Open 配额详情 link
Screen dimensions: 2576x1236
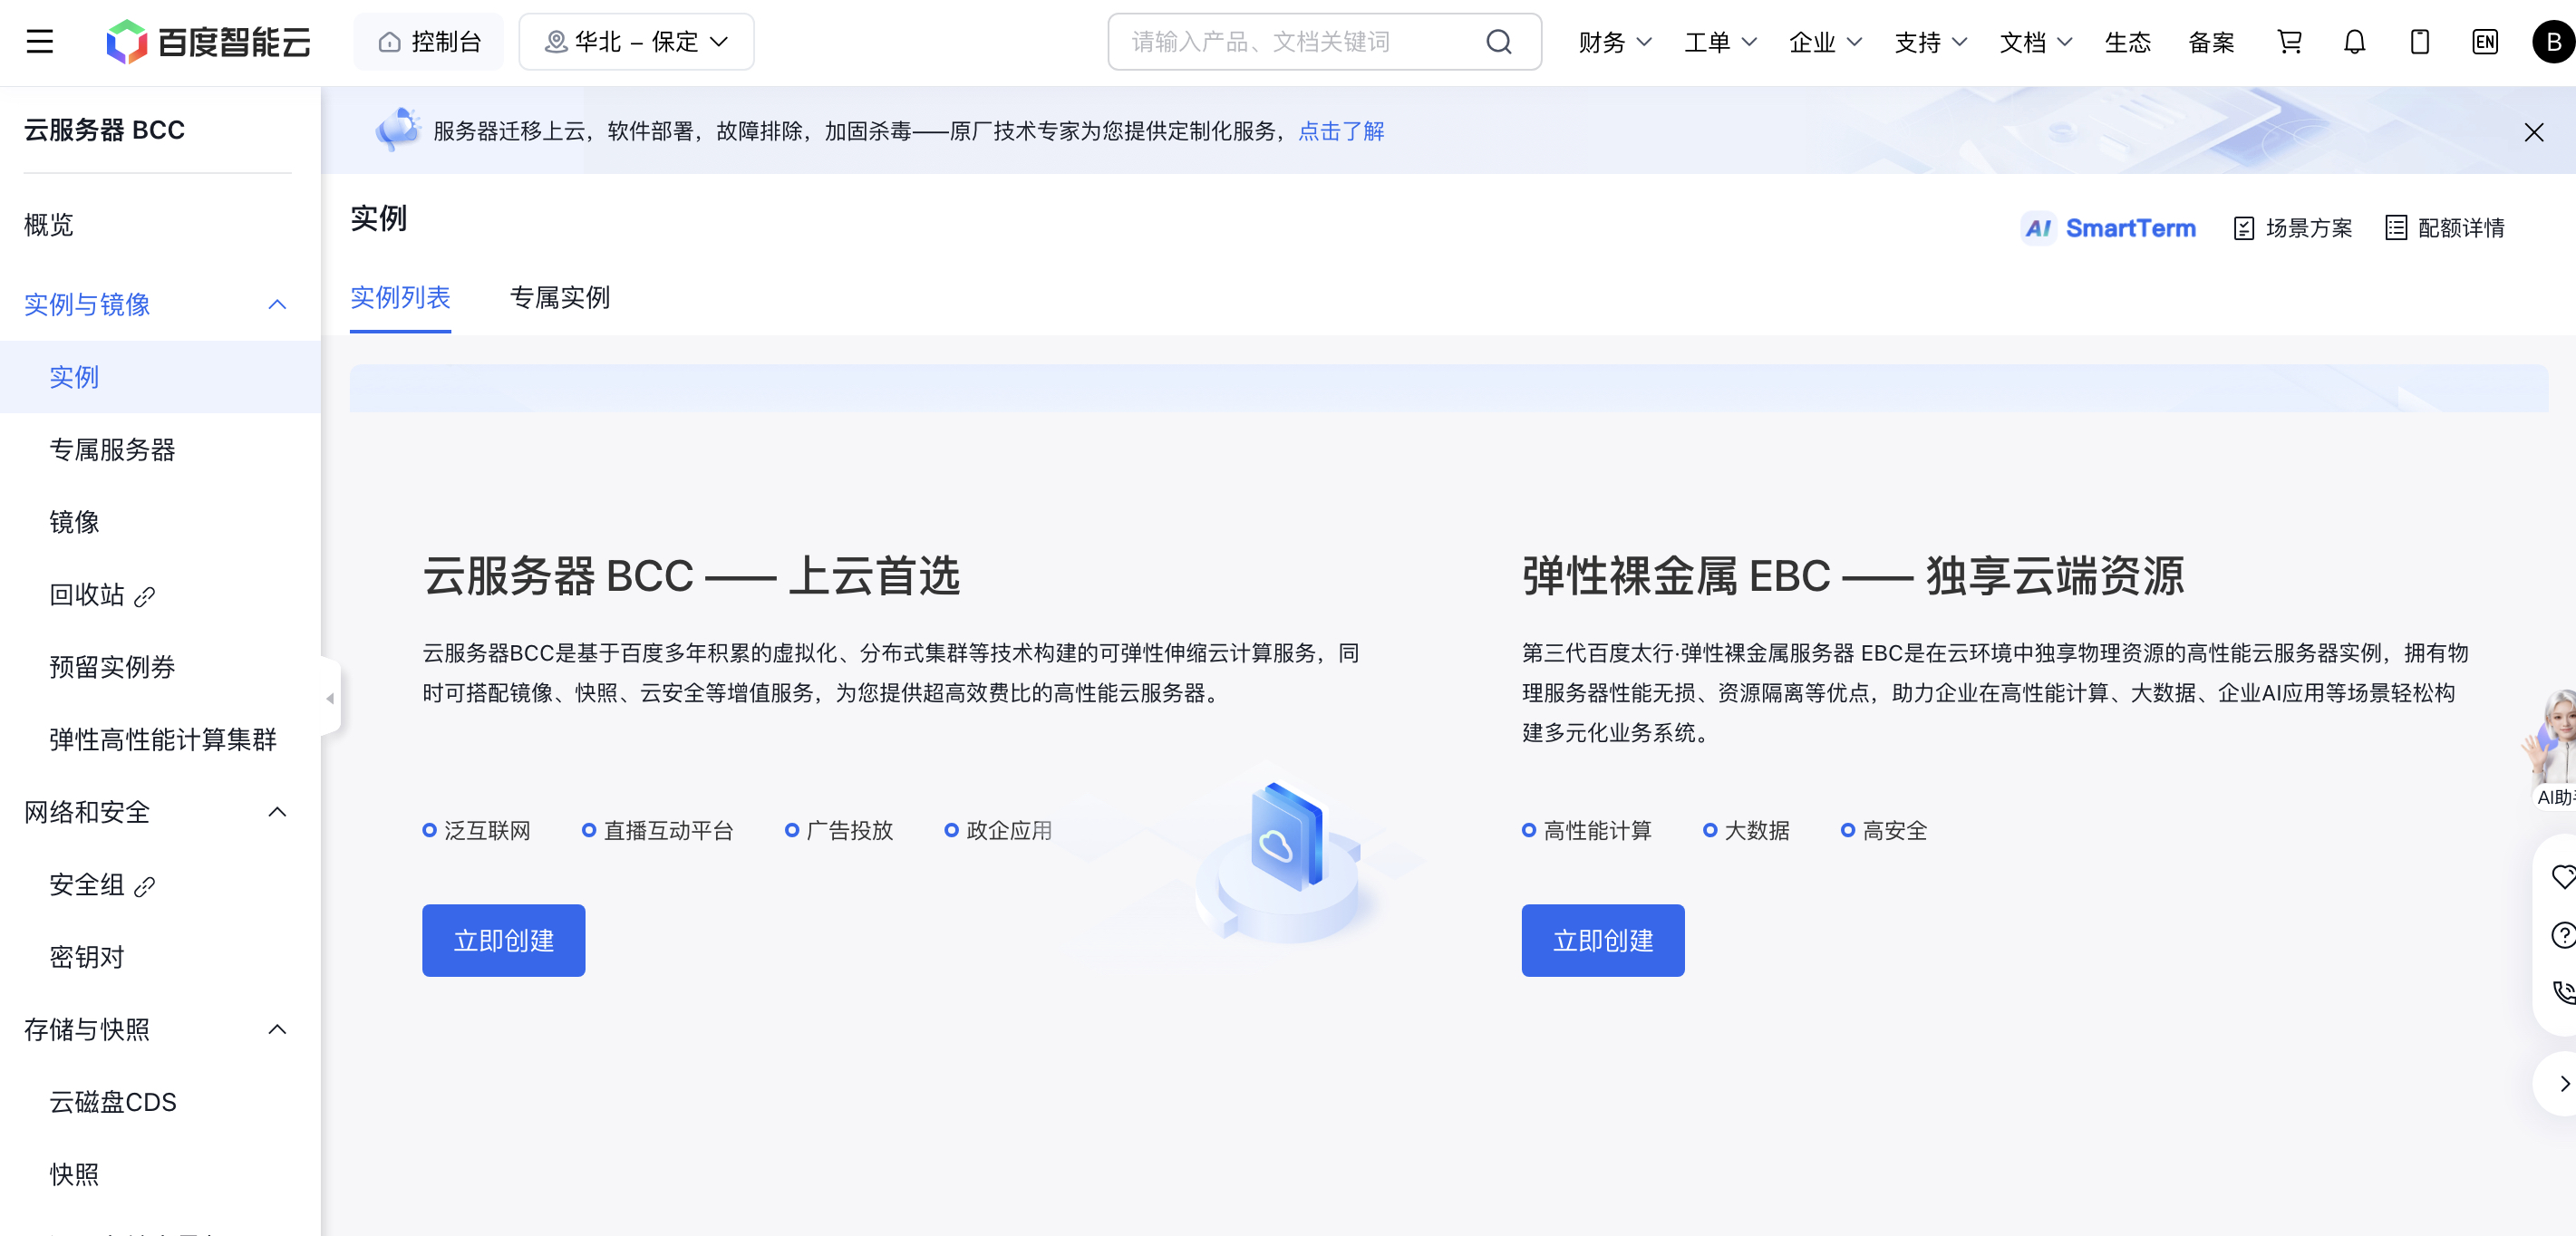click(2444, 228)
